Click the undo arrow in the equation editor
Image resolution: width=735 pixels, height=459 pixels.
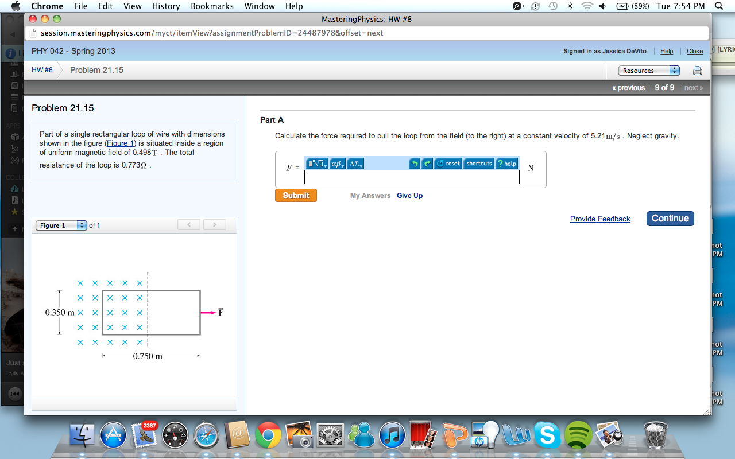[x=415, y=163]
